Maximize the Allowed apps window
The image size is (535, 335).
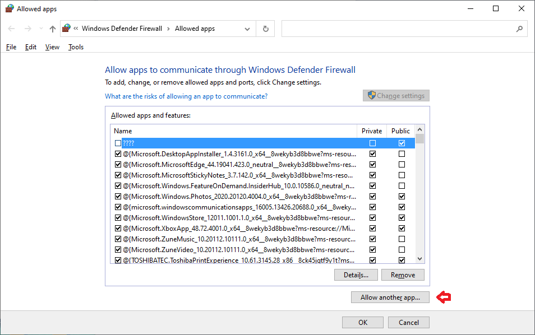496,8
